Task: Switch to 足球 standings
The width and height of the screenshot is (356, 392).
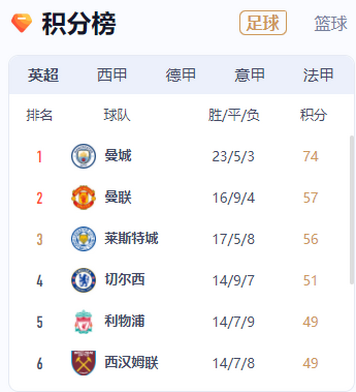Action: click(263, 23)
